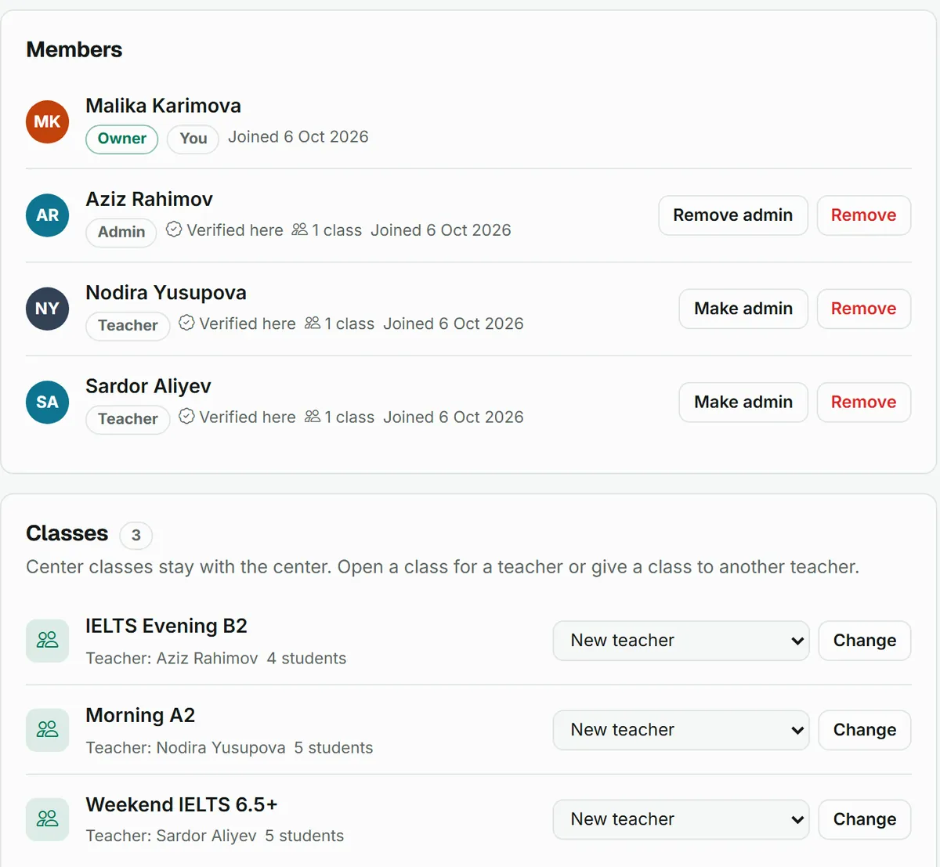Click verified checkmark icon in Sardor Aliyev's row
This screenshot has height=867, width=940.
186,416
